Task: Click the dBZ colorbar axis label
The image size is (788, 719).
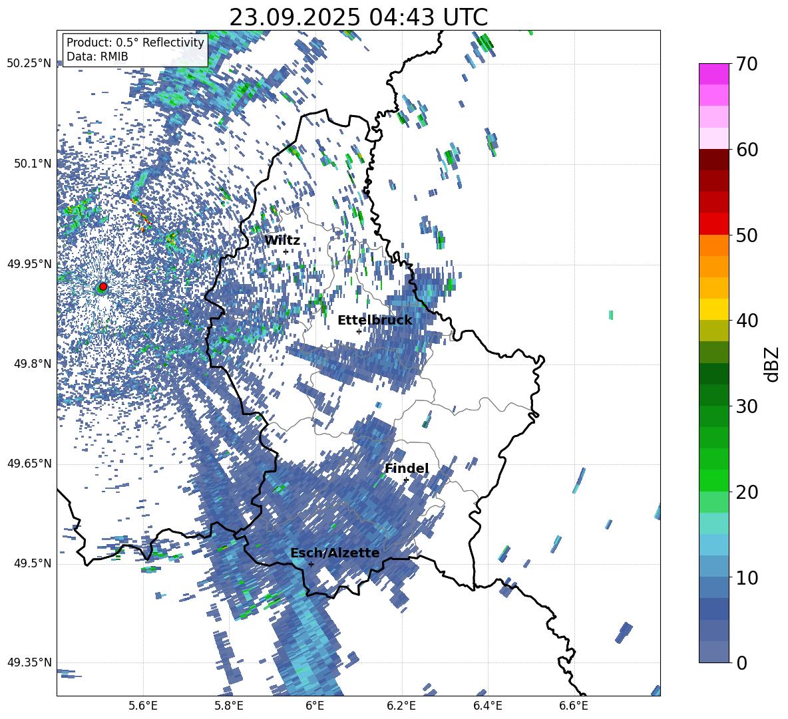Action: [x=773, y=364]
